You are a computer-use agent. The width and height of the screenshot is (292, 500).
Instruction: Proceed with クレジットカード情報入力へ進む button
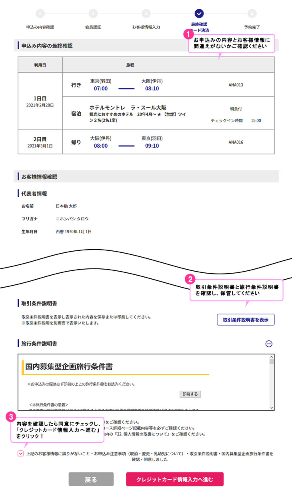(x=175, y=479)
